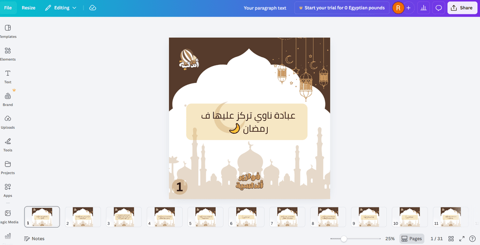Select page 7 thumbnail
The image size is (480, 245).
pos(287,217)
